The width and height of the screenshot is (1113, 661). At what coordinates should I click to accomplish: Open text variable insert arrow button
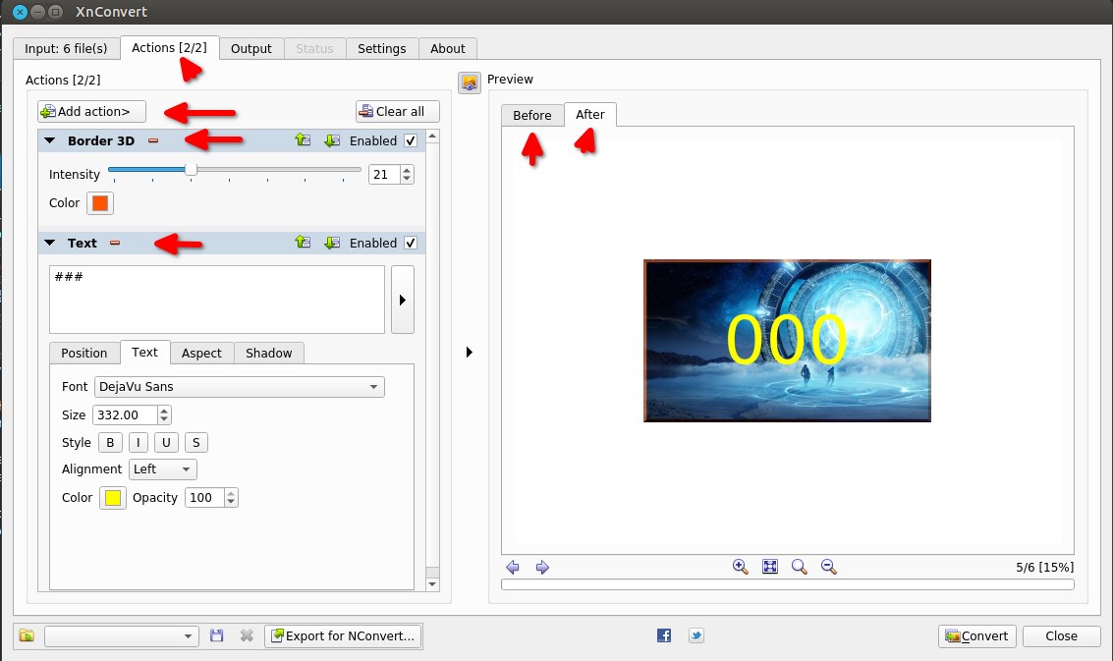[403, 300]
